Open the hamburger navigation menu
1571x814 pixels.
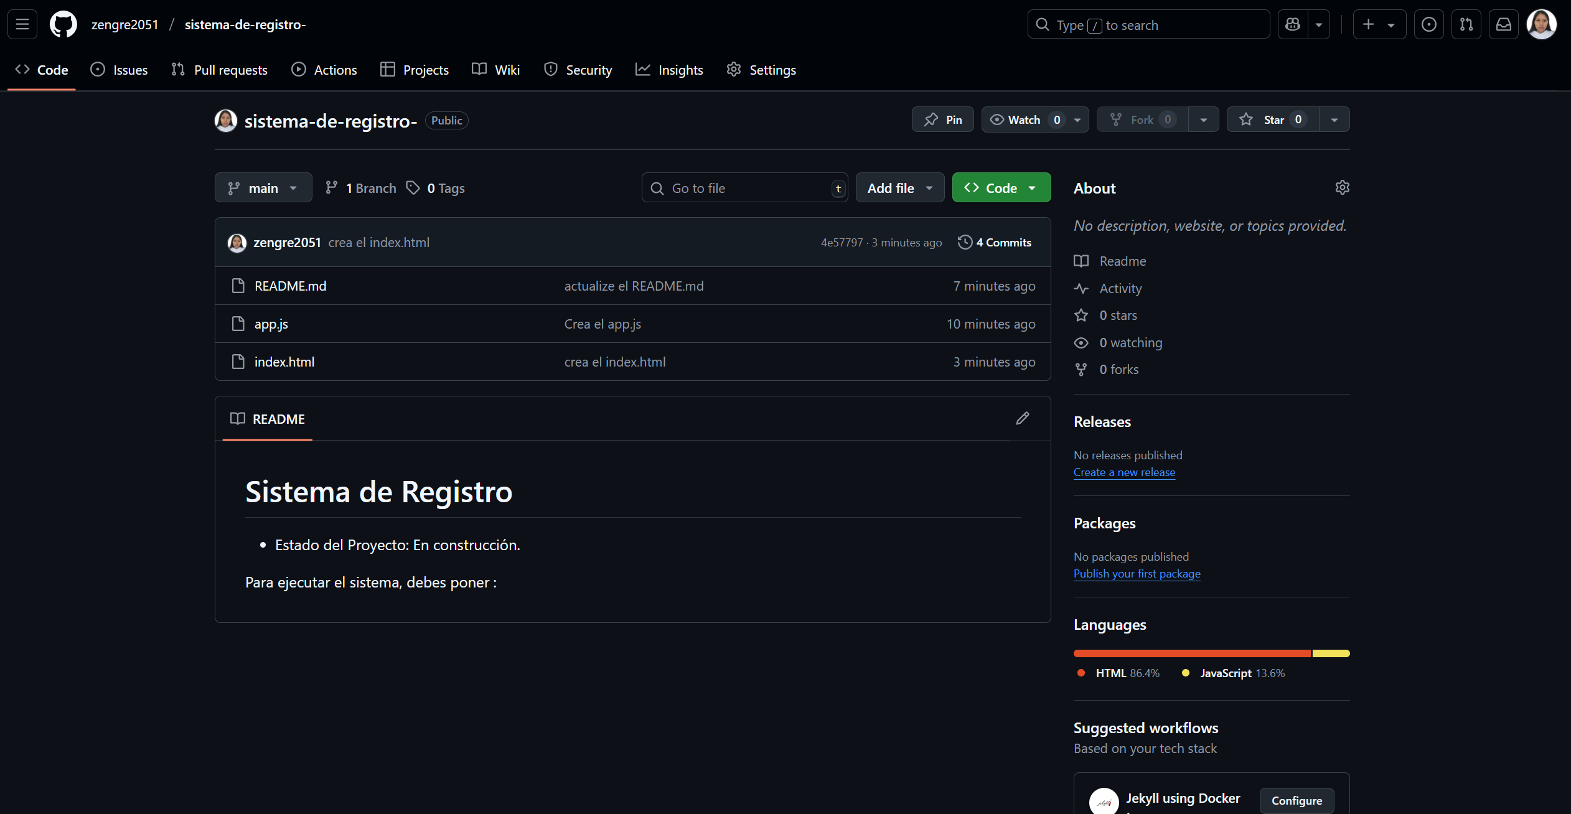pos(22,24)
